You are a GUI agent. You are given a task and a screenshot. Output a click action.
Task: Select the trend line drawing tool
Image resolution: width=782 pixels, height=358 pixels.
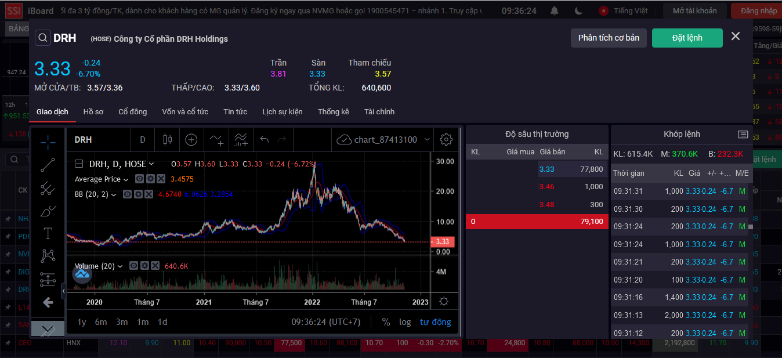[x=48, y=165]
